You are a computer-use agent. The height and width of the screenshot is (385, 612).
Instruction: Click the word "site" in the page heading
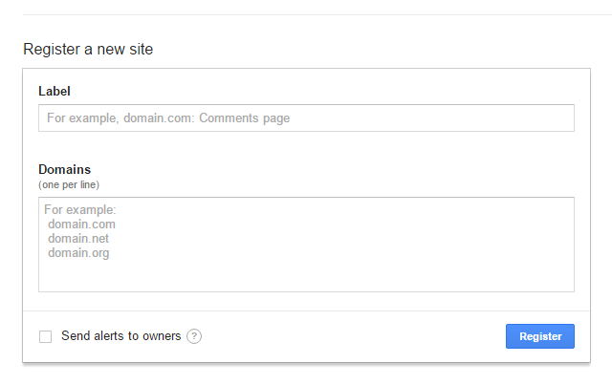pos(142,49)
